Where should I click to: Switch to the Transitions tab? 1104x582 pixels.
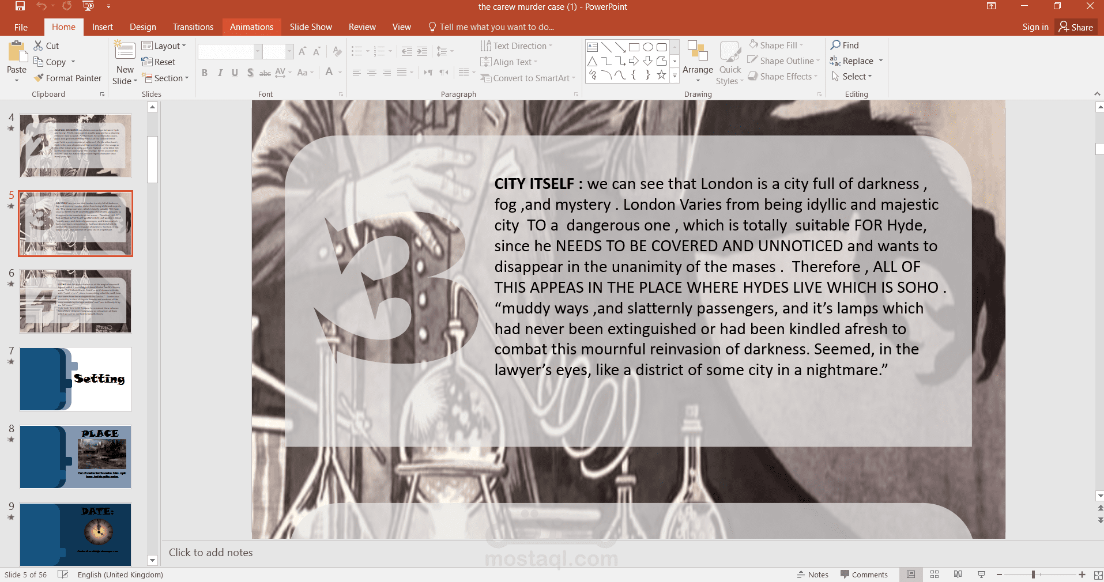(193, 27)
